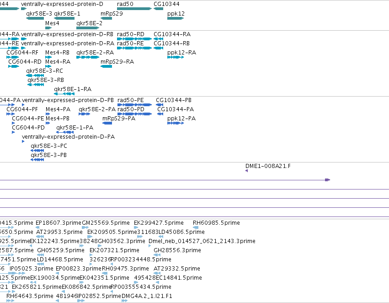The height and width of the screenshot is (303, 389).
Task: Select protein CG6044-PE label
Action: [28, 119]
